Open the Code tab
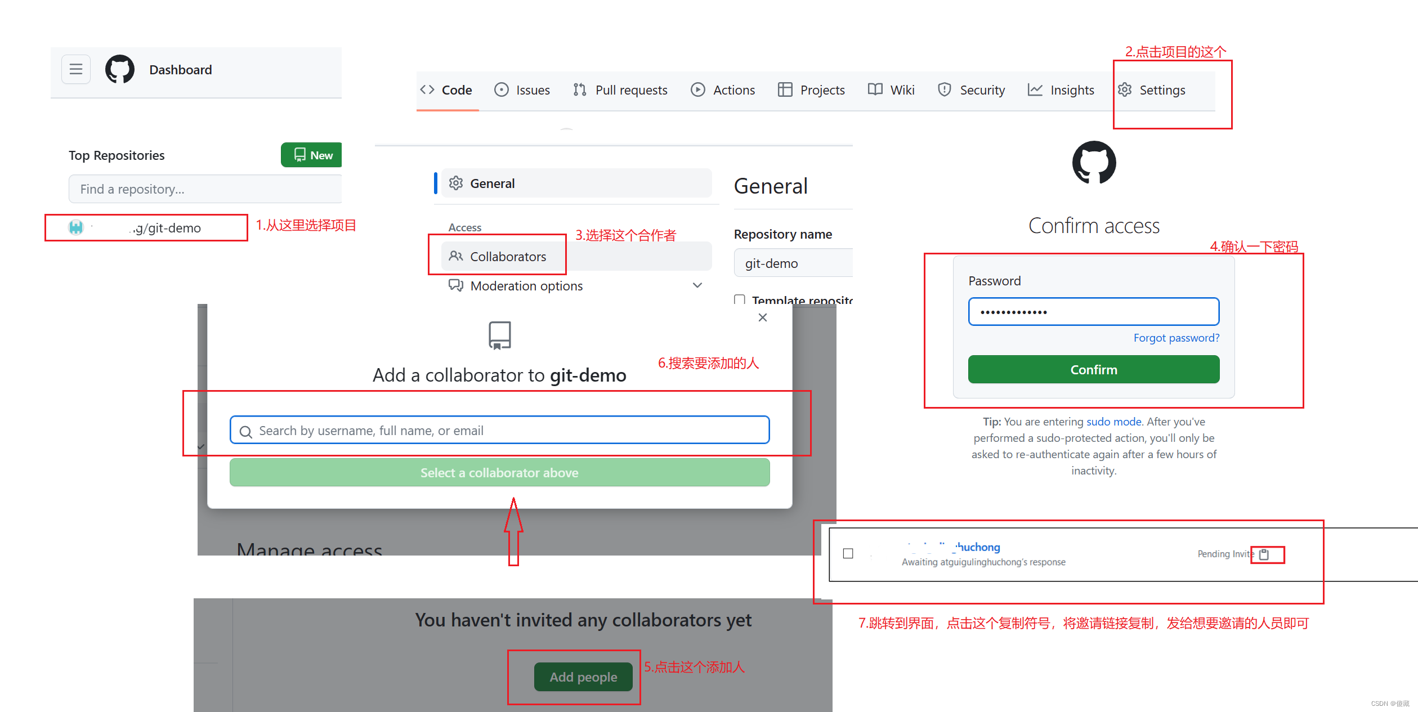 coord(448,90)
